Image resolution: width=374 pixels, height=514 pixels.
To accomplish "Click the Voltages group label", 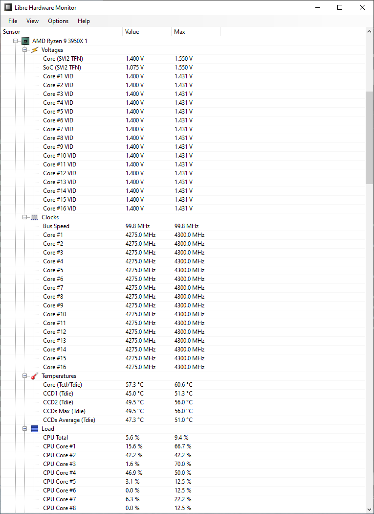I will point(52,50).
